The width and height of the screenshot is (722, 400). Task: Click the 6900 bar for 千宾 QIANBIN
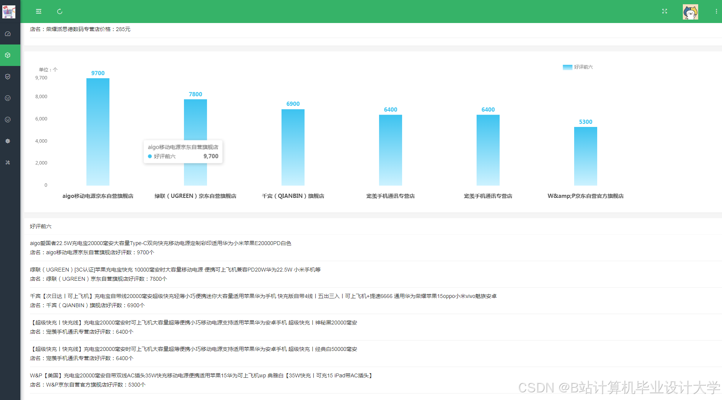pyautogui.click(x=293, y=147)
